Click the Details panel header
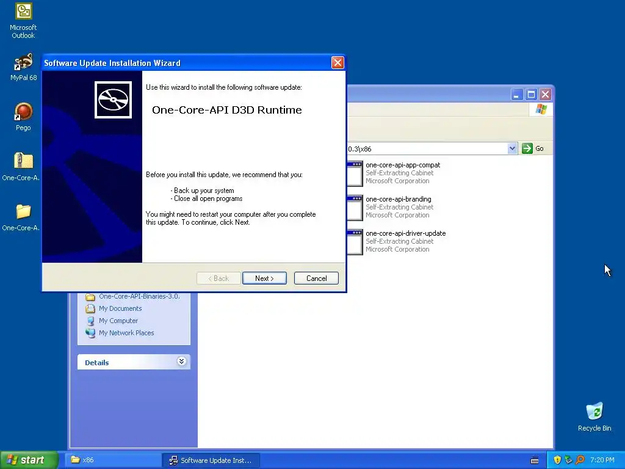 click(134, 362)
